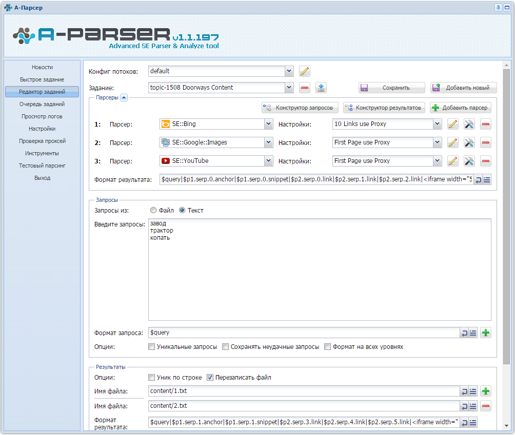
Task: Click the export task download icon
Action: [x=321, y=88]
